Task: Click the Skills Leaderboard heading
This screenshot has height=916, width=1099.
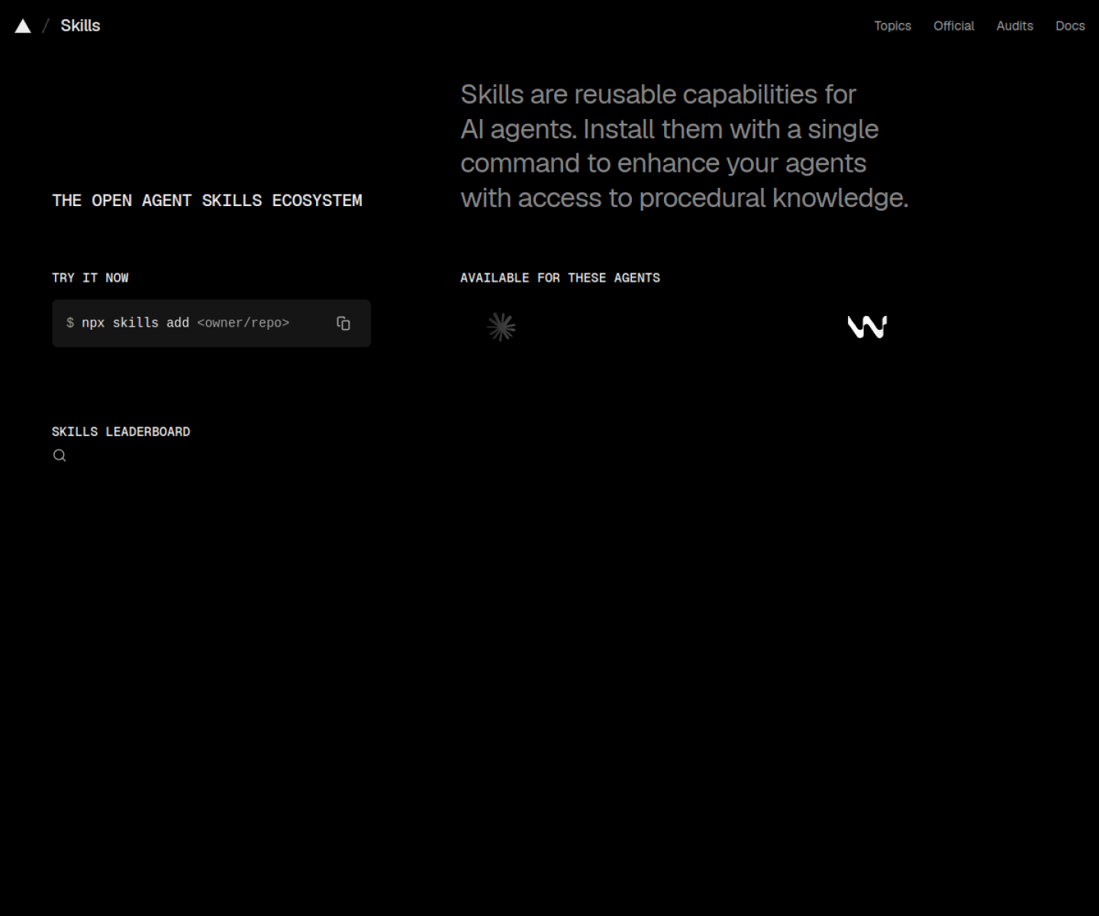Action: tap(121, 432)
